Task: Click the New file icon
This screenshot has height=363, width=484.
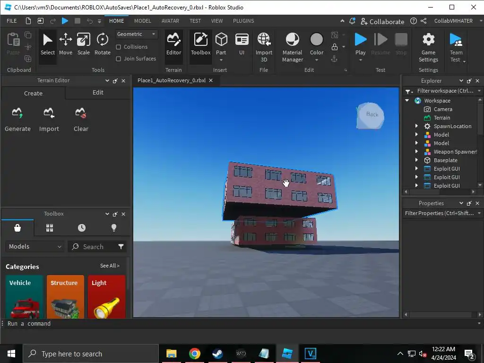Action: point(28,21)
